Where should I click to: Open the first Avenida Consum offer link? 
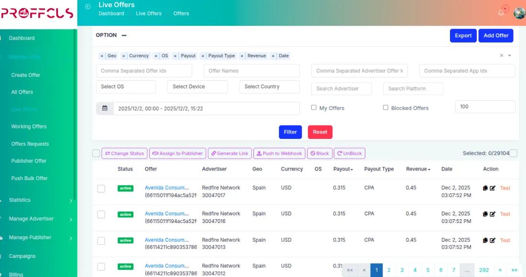click(167, 187)
